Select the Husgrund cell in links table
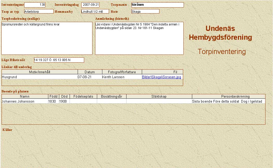Screen dimensions: 273x168 tap(40, 77)
